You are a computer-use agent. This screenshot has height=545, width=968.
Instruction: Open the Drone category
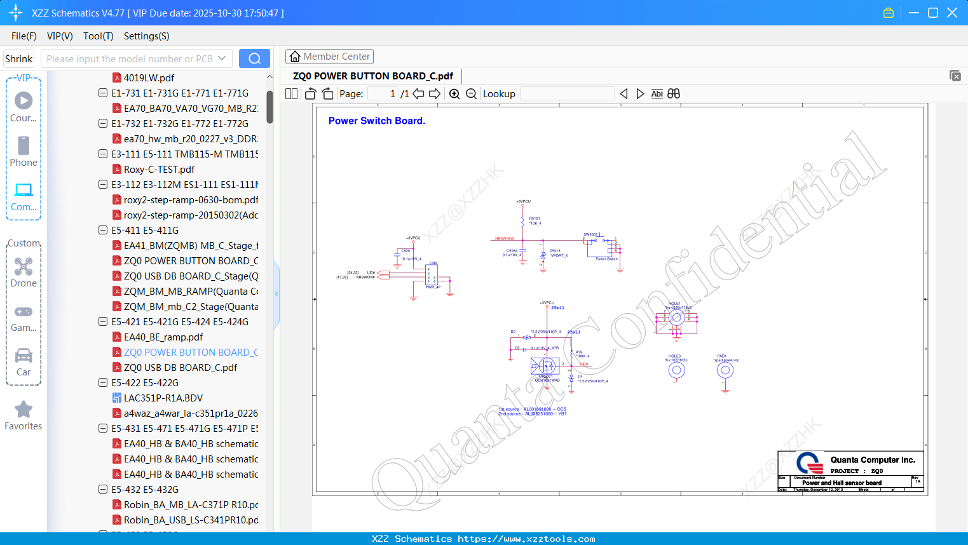(24, 272)
